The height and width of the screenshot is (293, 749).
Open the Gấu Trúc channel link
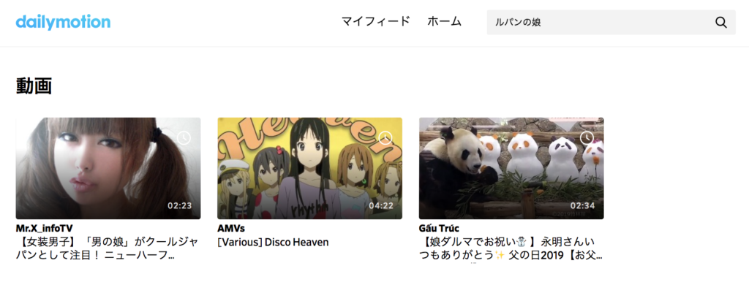pyautogui.click(x=439, y=229)
